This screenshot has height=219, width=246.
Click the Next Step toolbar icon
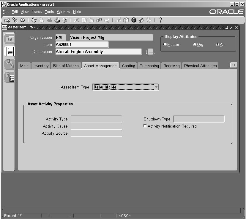42,20
